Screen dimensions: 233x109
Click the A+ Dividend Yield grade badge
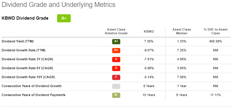[x=116, y=42]
